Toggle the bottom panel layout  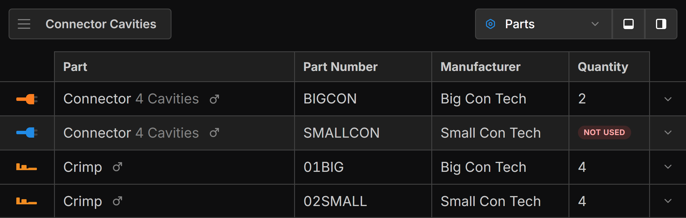[x=628, y=24]
